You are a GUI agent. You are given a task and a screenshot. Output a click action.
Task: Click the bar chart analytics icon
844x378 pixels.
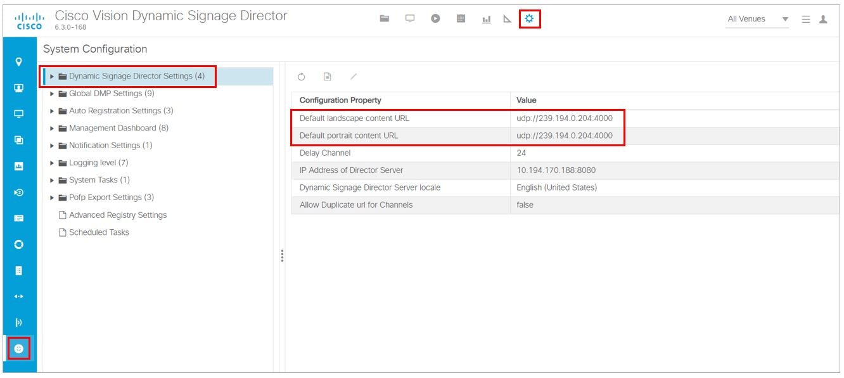(x=487, y=18)
